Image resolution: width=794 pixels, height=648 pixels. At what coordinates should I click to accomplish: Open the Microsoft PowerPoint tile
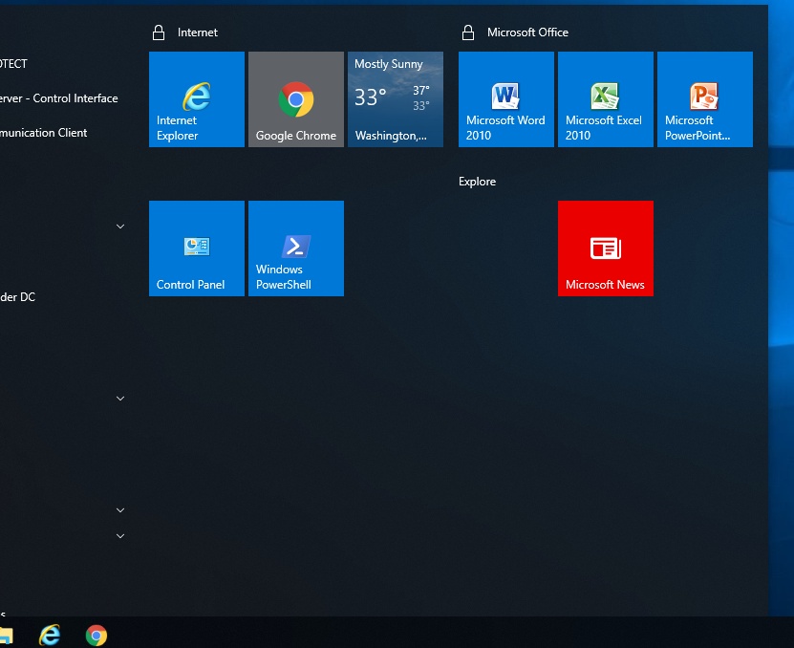tap(704, 99)
